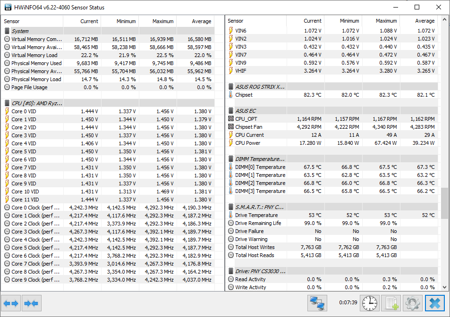Select the Core 9 Clock row label

(x=35, y=280)
